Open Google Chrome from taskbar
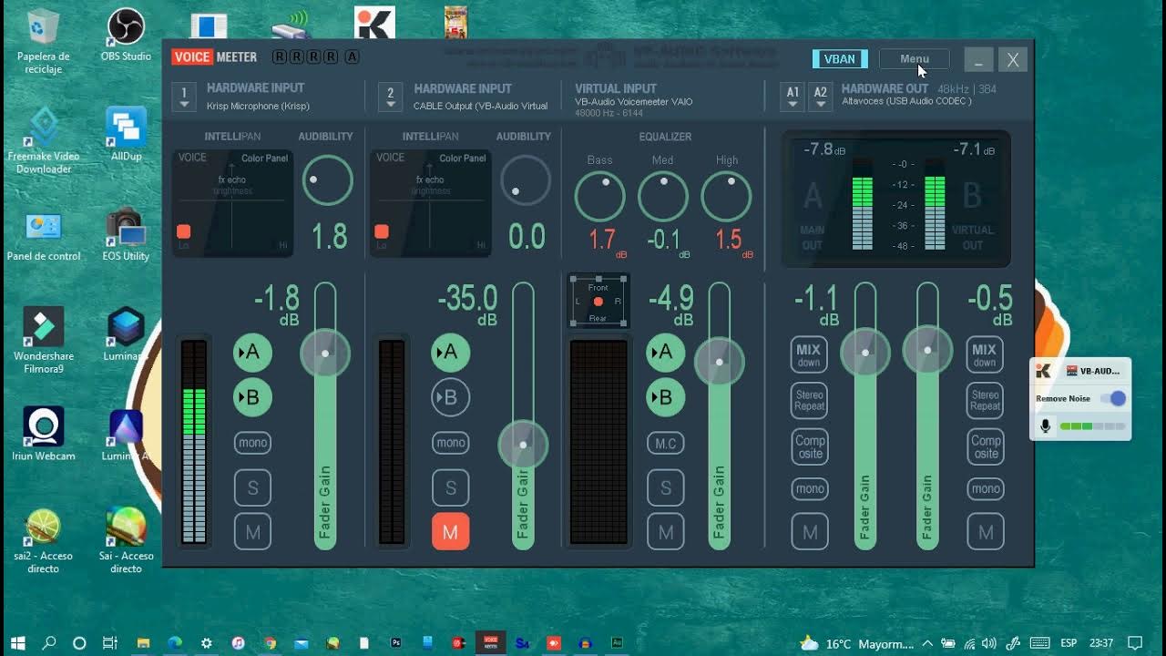This screenshot has width=1166, height=656. [270, 642]
